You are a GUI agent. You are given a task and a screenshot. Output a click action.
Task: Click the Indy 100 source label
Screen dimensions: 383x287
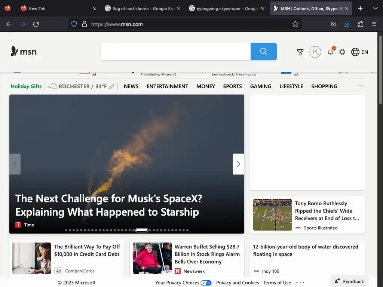(x=271, y=271)
